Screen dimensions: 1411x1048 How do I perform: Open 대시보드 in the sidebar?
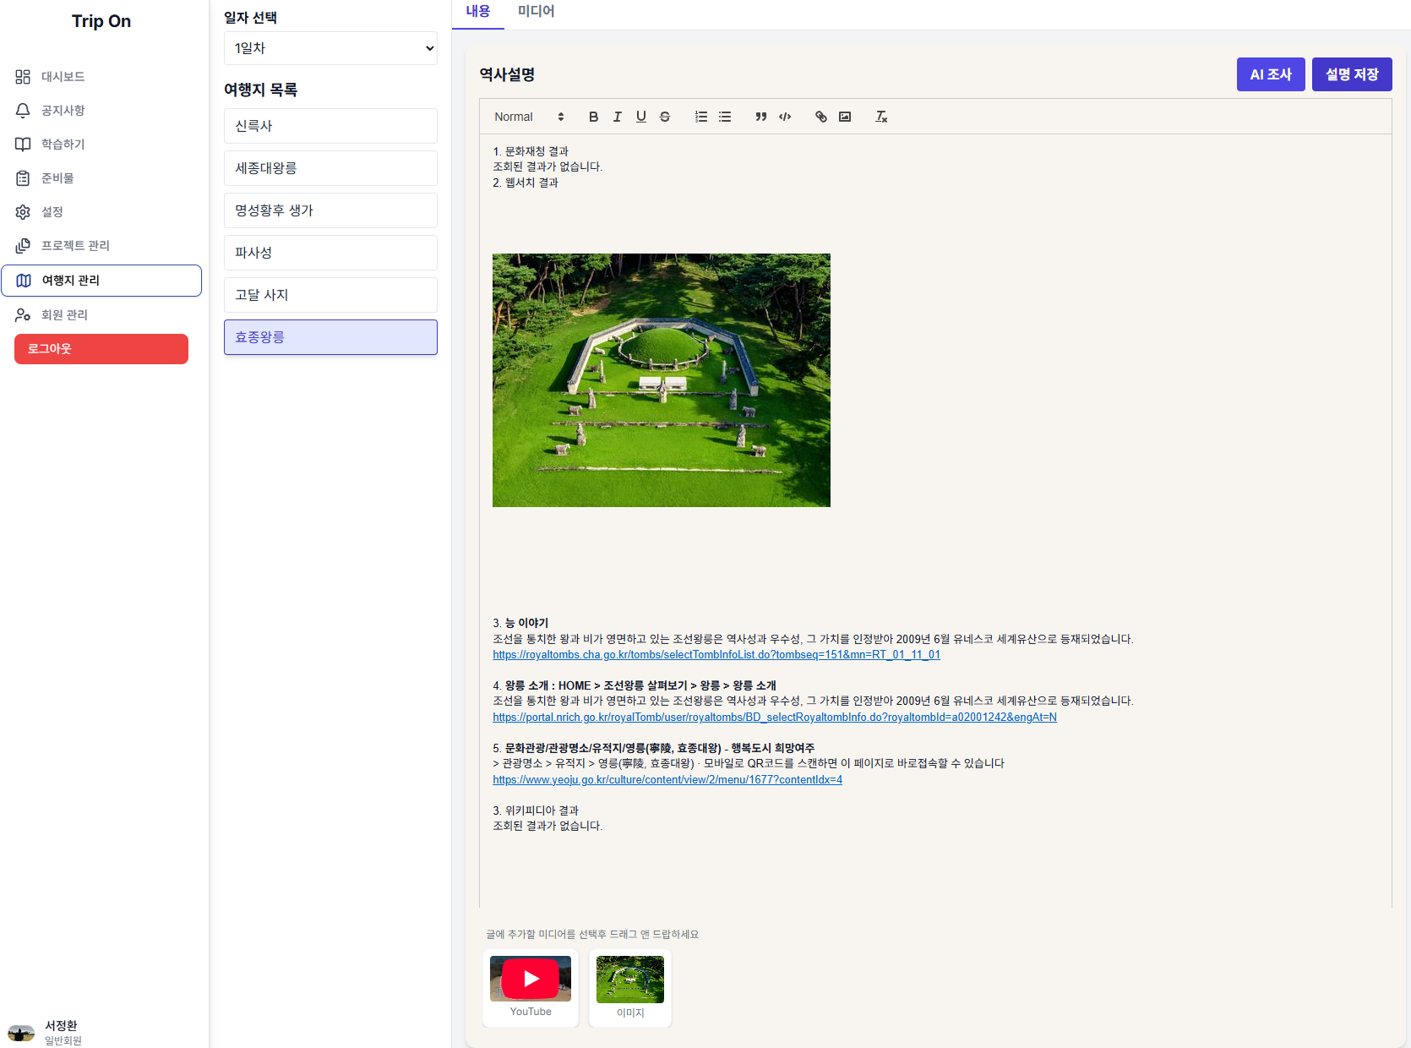click(x=63, y=77)
